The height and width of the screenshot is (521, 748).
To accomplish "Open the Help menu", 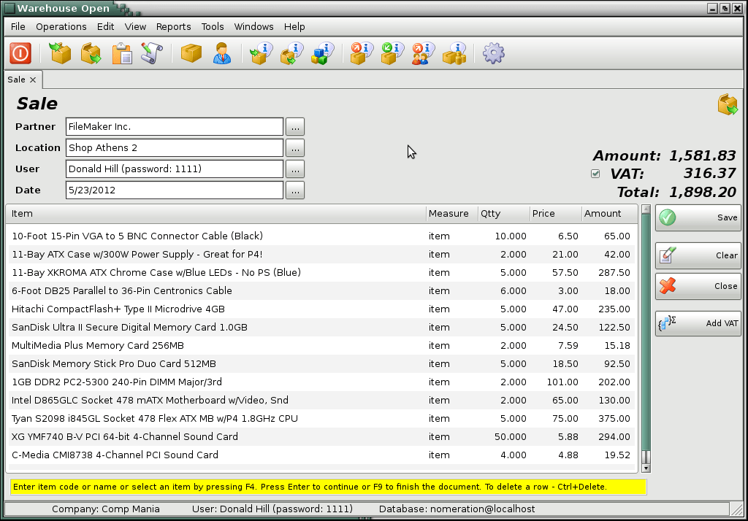I will pyautogui.click(x=294, y=27).
